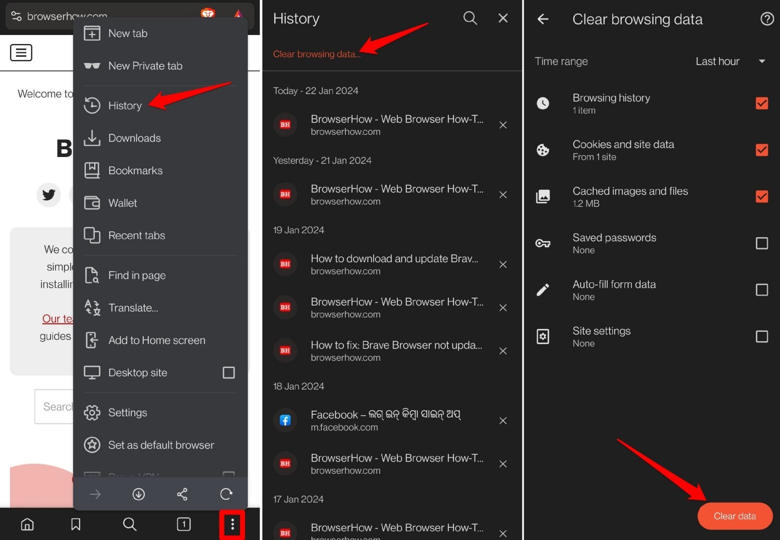780x540 pixels.
Task: Remove the Facebook history entry
Action: [x=503, y=421]
